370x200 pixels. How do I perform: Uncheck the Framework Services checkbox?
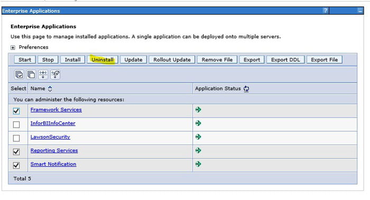coord(16,111)
